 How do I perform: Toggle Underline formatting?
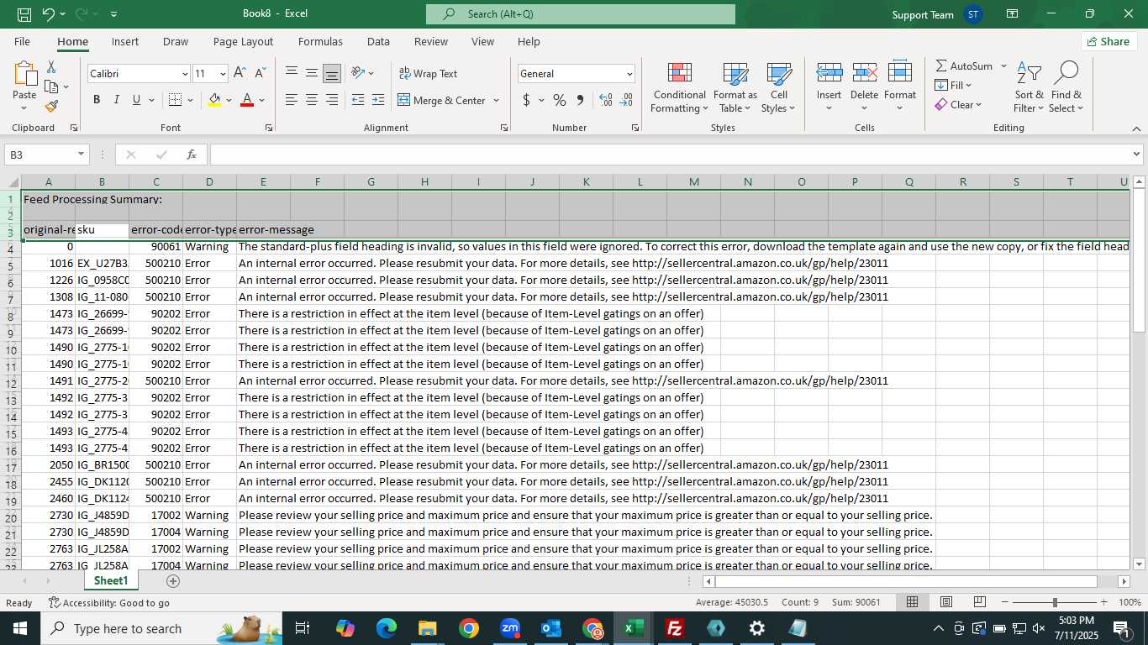tap(136, 100)
